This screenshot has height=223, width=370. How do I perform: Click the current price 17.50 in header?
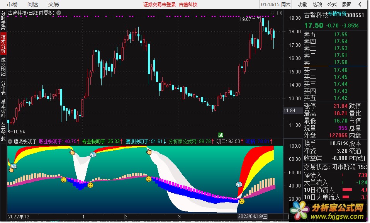point(314,26)
